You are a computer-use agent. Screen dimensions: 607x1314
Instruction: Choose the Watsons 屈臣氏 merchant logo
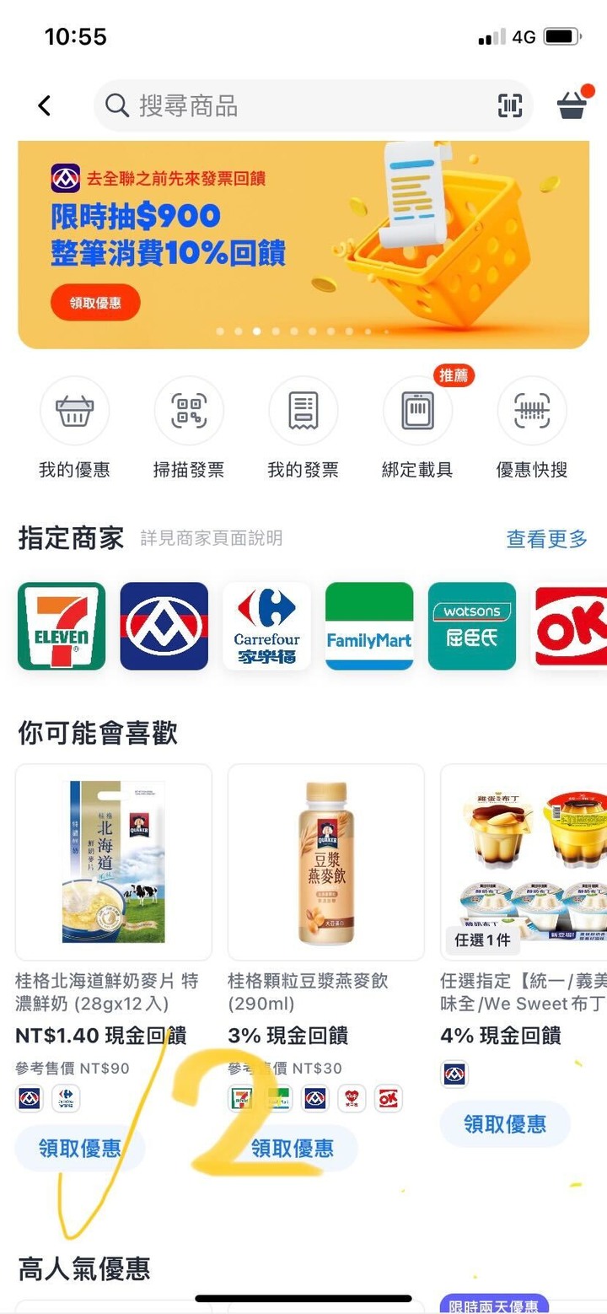(472, 626)
